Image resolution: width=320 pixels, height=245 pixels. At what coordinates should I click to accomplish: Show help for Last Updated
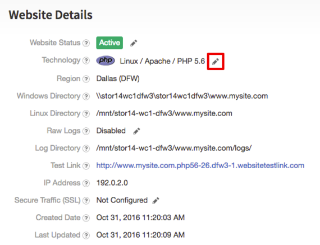click(86, 235)
